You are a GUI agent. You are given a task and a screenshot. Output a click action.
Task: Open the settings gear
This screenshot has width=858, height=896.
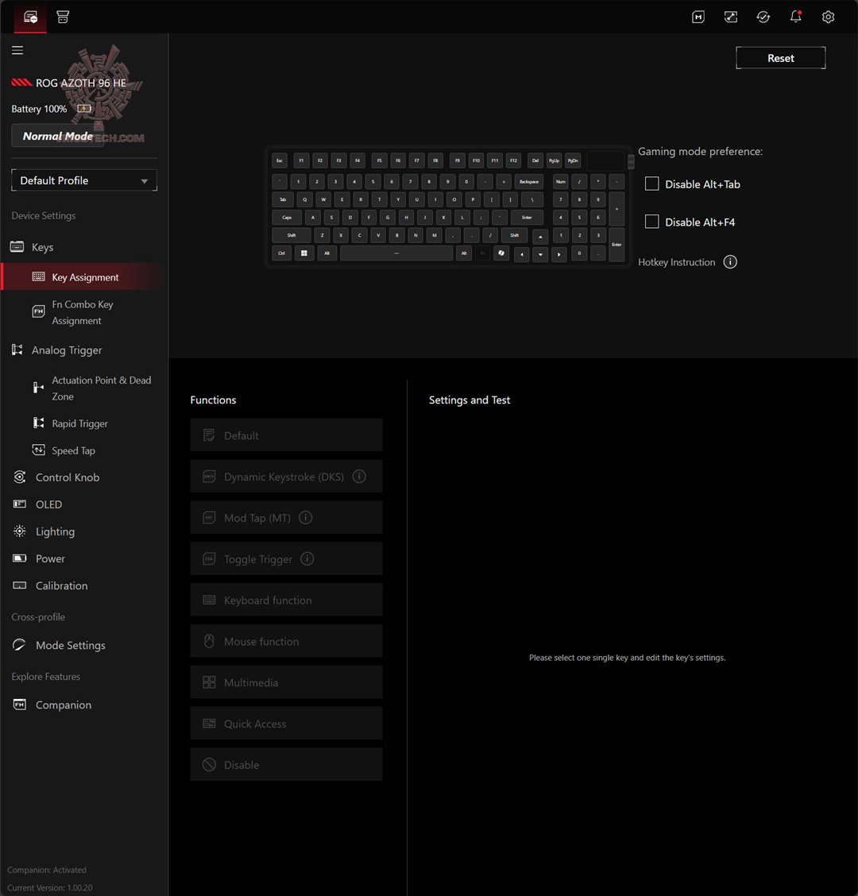pyautogui.click(x=829, y=17)
